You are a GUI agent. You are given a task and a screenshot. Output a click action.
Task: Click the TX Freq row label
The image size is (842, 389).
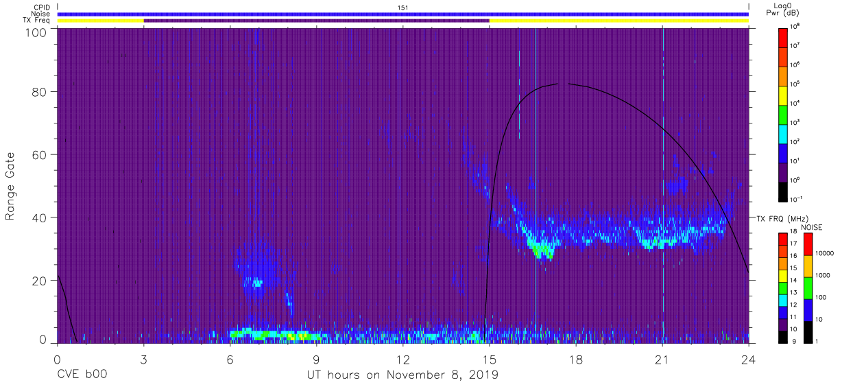tap(37, 21)
